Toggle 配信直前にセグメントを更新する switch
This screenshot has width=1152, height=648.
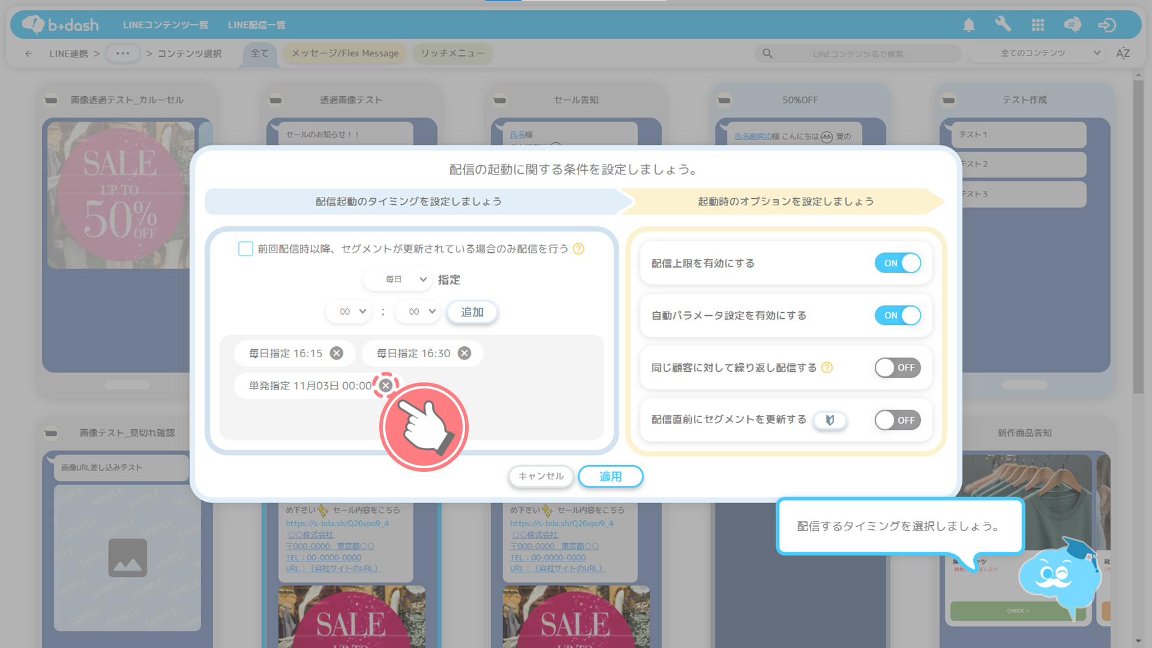click(897, 420)
